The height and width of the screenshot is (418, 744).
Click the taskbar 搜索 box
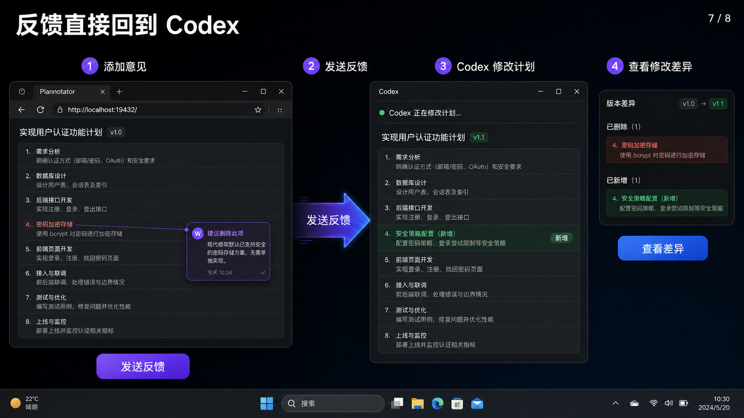pyautogui.click(x=333, y=403)
